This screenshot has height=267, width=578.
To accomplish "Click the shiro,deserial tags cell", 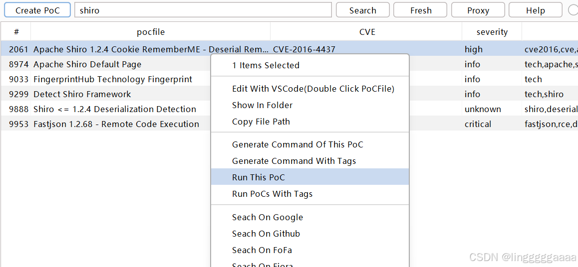I will click(x=550, y=109).
